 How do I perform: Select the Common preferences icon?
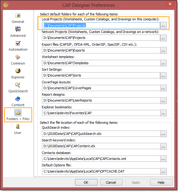point(18,57)
